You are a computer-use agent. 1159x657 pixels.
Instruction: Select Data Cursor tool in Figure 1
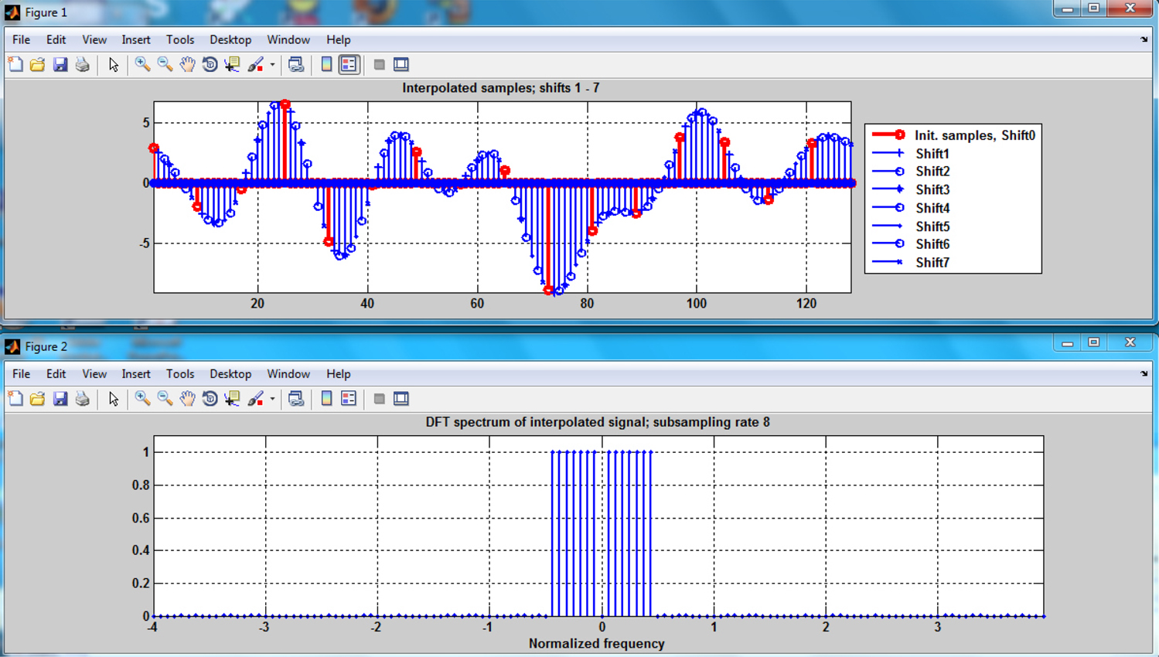point(232,64)
